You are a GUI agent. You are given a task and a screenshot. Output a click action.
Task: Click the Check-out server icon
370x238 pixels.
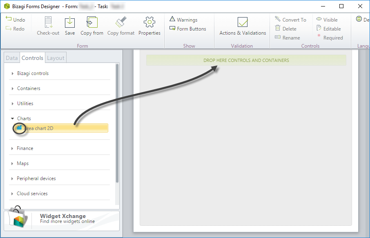(48, 22)
